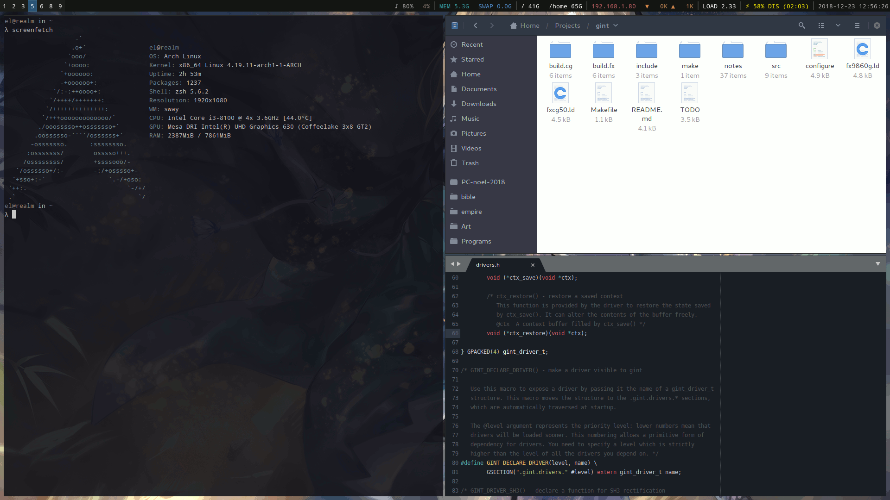Close the drivers.h tab
The height and width of the screenshot is (500, 890).
pos(533,265)
